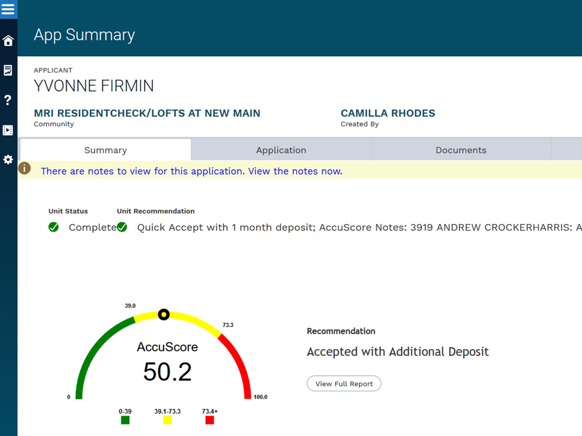Open the Settings gear icon
Viewport: 582px width, 436px height.
[8, 160]
